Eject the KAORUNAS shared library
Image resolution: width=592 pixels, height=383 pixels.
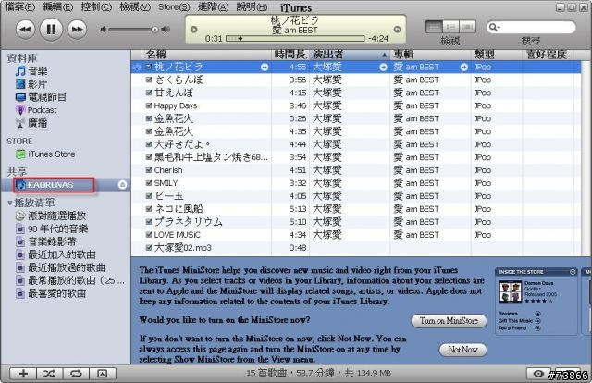(122, 185)
